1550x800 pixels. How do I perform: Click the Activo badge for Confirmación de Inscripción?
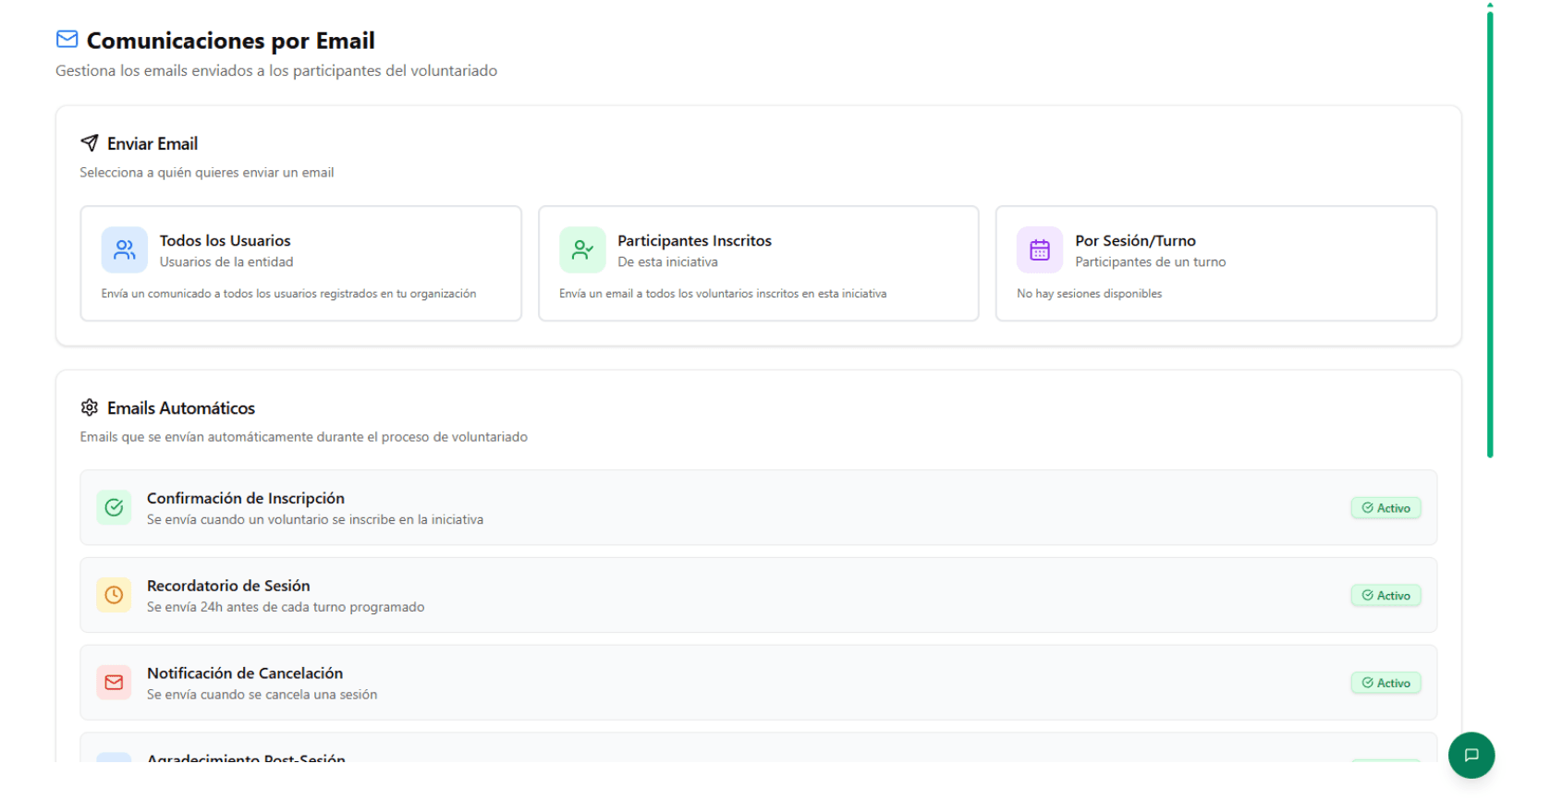[1385, 508]
